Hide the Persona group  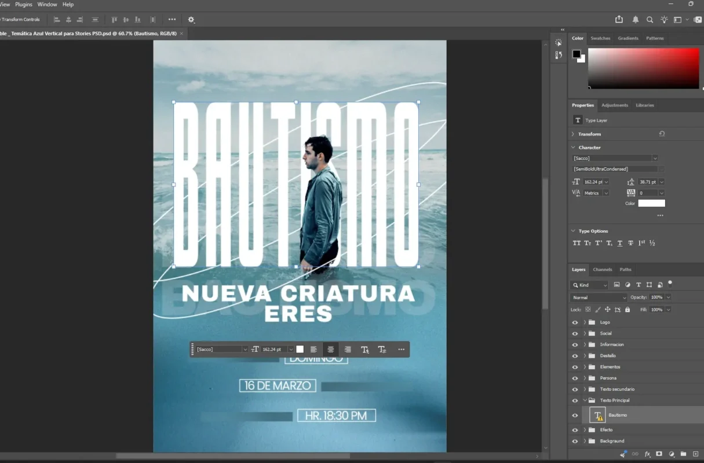click(575, 378)
